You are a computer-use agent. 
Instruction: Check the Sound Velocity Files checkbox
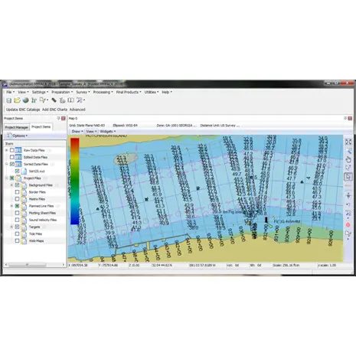[x=17, y=220]
